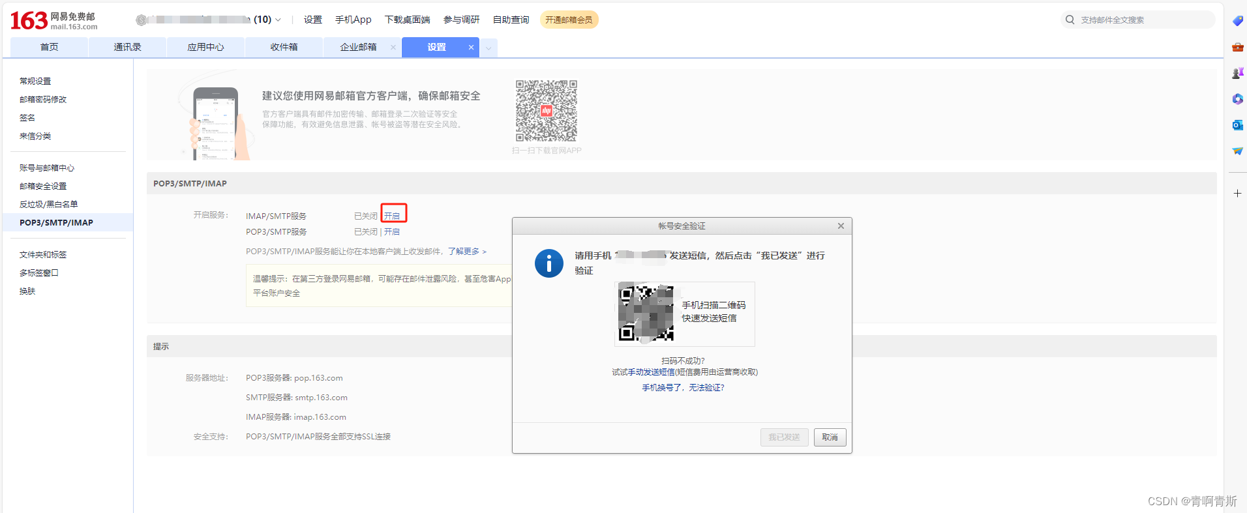Click the phone illustration in the banner
This screenshot has height=513, width=1247.
[215, 123]
